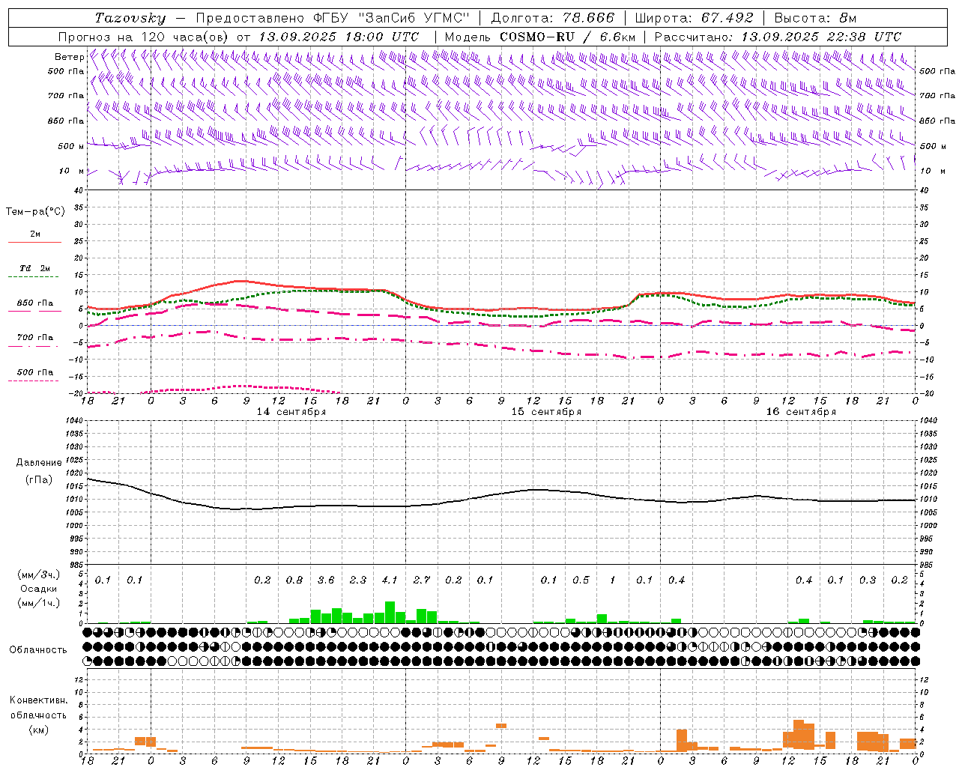Click the 0.5 precipitation value

581,580
